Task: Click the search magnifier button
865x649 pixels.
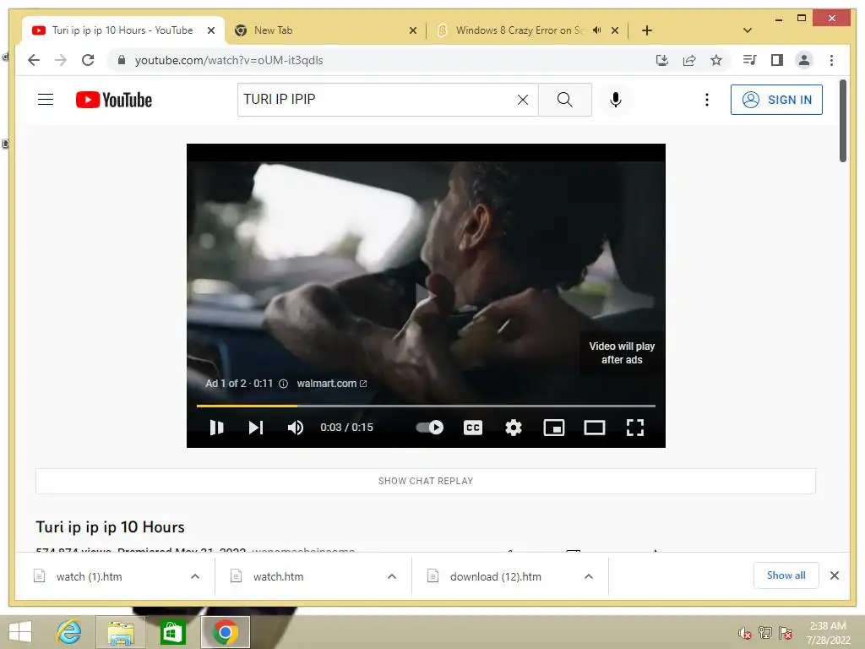Action: coord(564,100)
